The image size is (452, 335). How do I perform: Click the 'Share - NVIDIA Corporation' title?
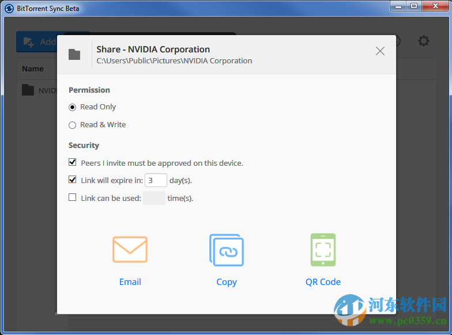pos(153,50)
